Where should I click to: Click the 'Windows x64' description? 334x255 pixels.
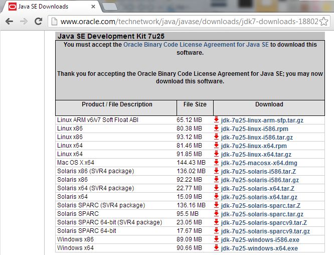click(75, 248)
